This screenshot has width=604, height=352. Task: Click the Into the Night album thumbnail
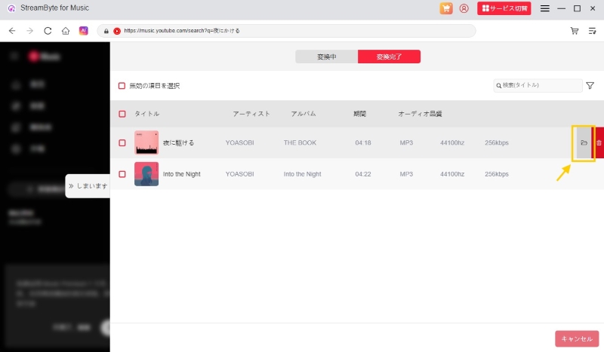click(146, 174)
